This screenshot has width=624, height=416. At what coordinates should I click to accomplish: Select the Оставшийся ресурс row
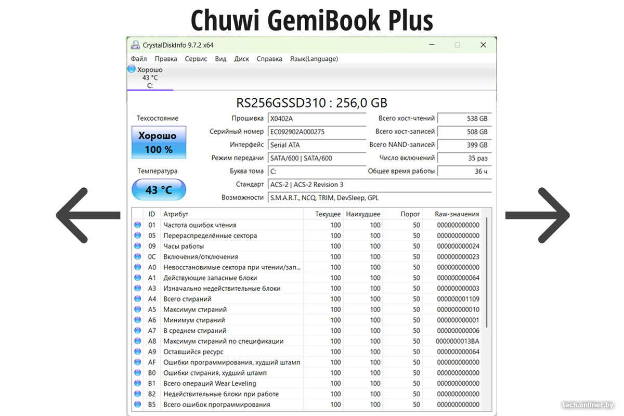click(x=307, y=352)
